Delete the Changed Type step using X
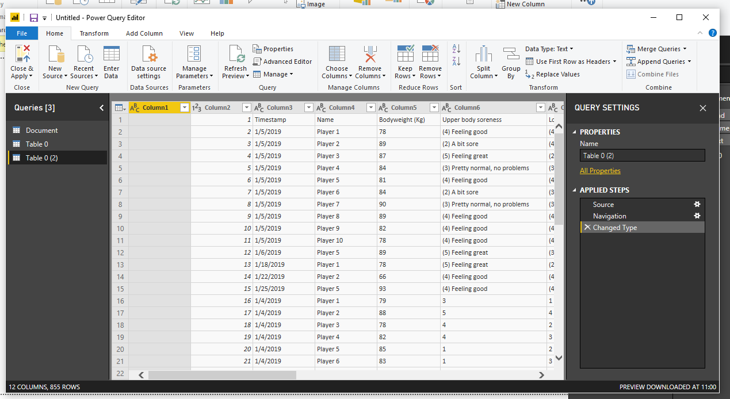The width and height of the screenshot is (730, 399). click(x=587, y=228)
